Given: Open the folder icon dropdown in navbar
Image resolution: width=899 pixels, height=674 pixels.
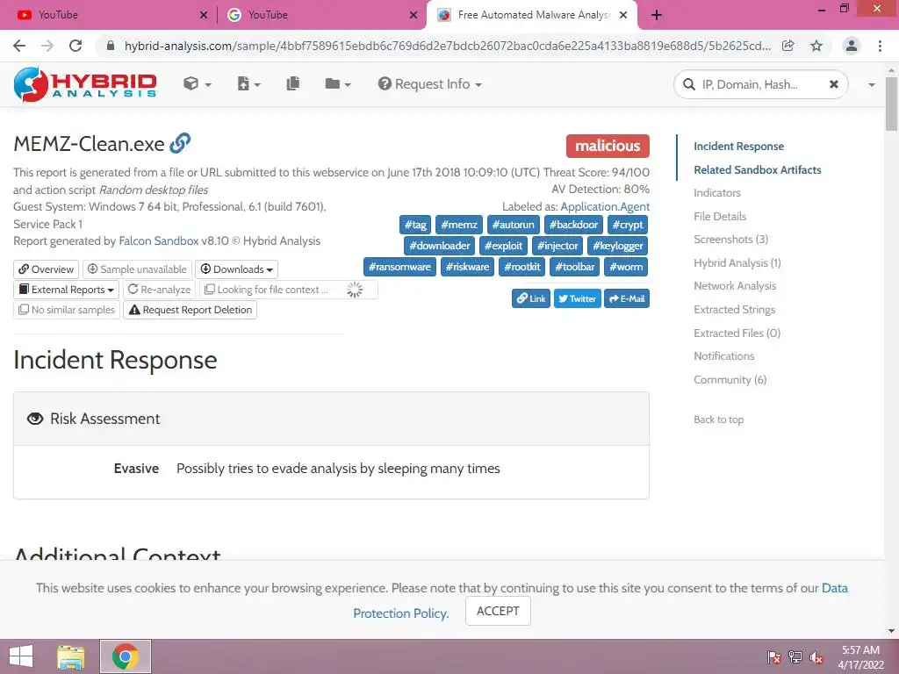Looking at the screenshot, I should pyautogui.click(x=338, y=84).
